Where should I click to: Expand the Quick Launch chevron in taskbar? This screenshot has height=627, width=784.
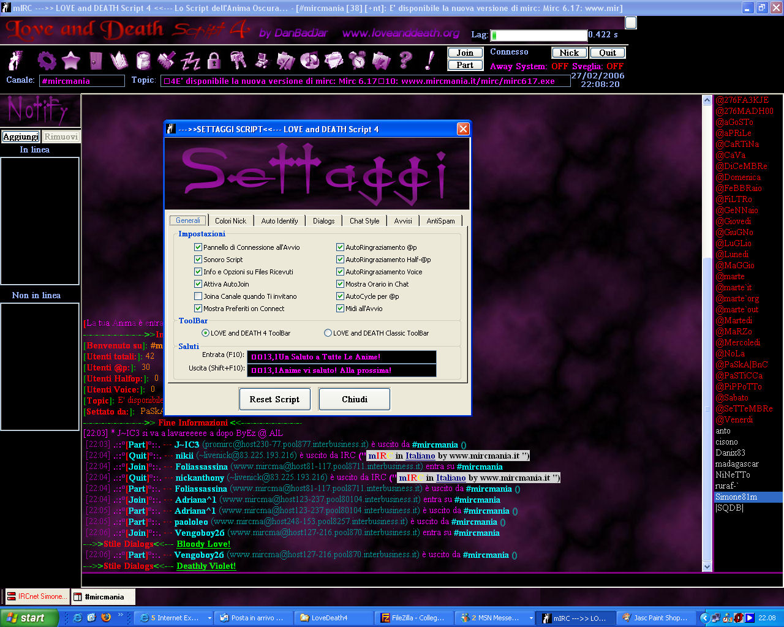click(x=121, y=615)
